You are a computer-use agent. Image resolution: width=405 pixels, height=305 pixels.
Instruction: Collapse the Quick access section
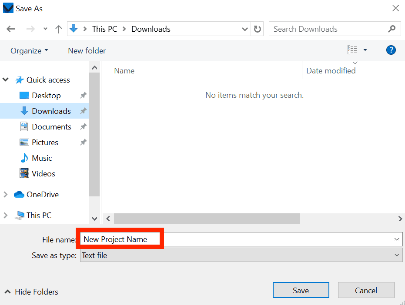6,80
